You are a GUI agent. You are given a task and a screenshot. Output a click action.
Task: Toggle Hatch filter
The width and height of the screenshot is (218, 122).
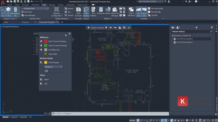click(41, 80)
